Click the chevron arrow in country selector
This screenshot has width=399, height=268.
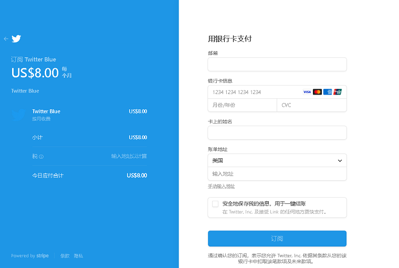point(340,161)
